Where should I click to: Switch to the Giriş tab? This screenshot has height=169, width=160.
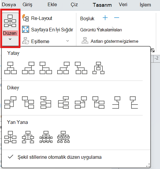point(27,5)
